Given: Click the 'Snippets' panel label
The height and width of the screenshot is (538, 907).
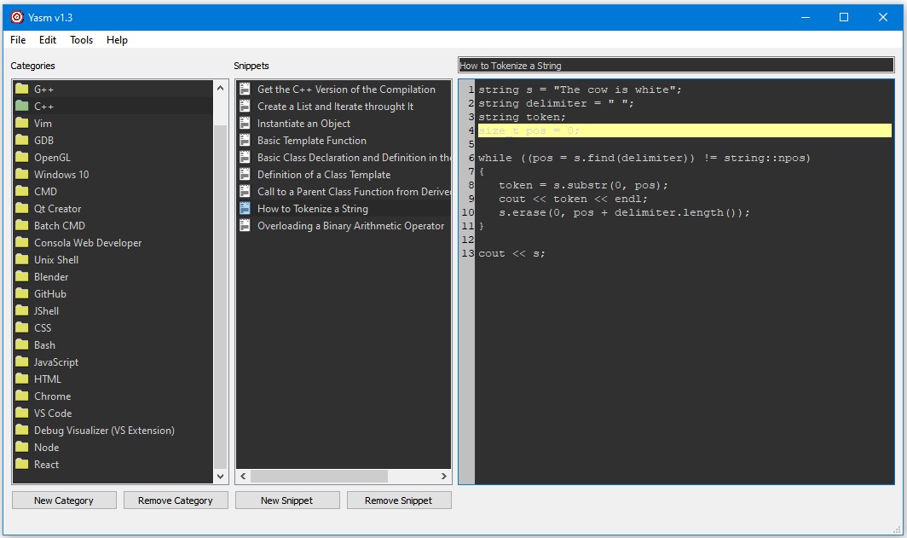Looking at the screenshot, I should pyautogui.click(x=251, y=66).
